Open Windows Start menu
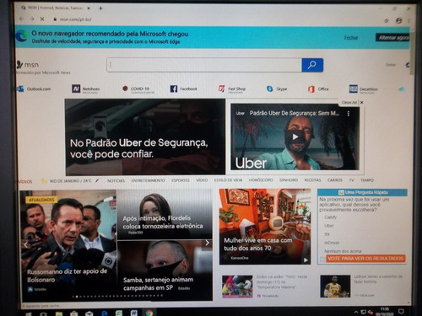 pyautogui.click(x=29, y=313)
